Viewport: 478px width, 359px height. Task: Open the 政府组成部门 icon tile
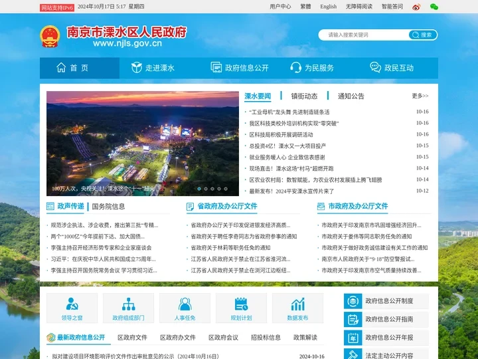pyautogui.click(x=128, y=308)
